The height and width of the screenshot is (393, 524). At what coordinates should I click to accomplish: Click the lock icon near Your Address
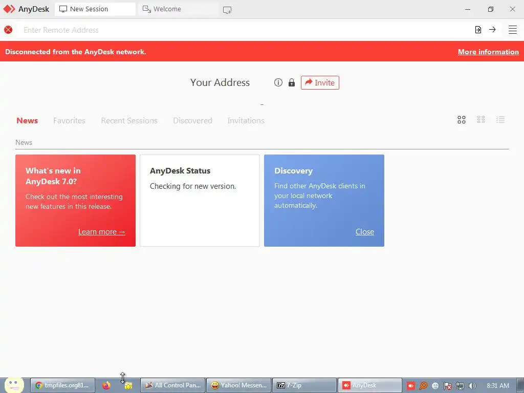[291, 82]
